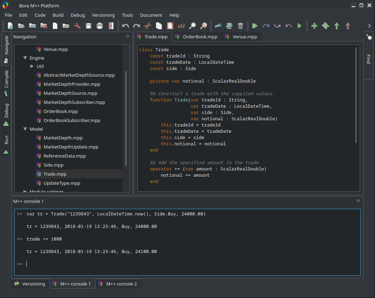
Task: Open the Tools menu
Action: coord(127,15)
